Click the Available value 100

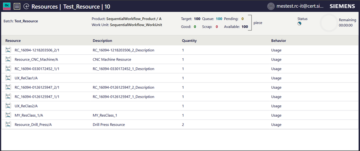(245, 26)
